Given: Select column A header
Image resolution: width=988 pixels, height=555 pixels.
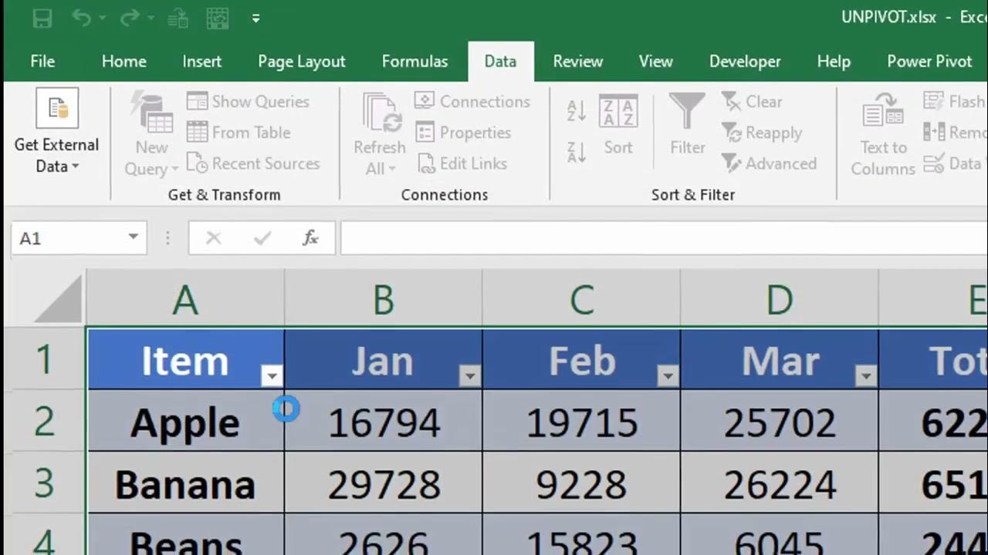Looking at the screenshot, I should 185,299.
